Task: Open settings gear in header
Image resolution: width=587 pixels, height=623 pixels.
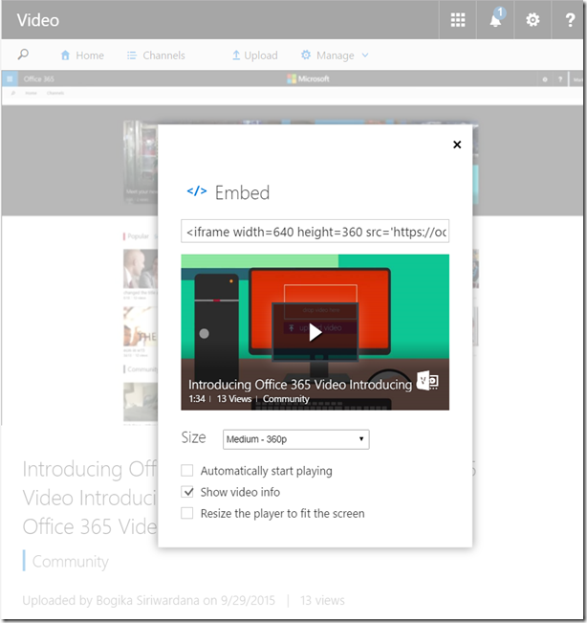Action: pos(533,19)
